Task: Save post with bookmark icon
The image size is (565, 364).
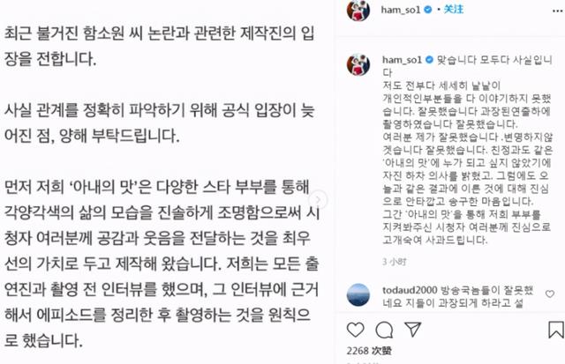Action: coord(555,329)
